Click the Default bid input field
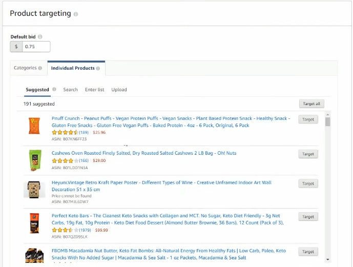The width and height of the screenshot is (353, 267). click(x=36, y=47)
